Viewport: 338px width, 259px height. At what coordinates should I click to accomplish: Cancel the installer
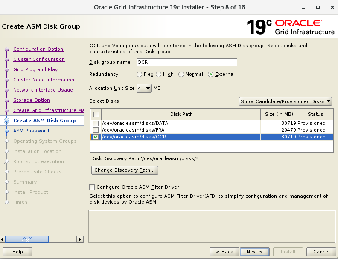coord(321,252)
